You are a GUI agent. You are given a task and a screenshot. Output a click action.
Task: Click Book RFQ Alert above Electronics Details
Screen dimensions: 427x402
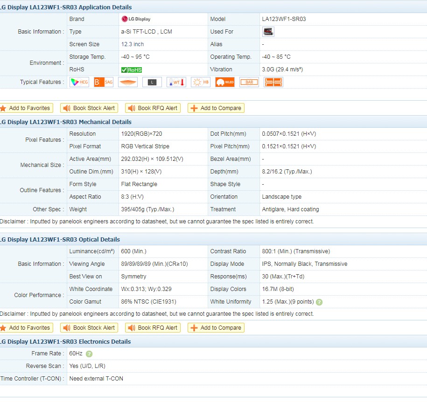(x=153, y=328)
